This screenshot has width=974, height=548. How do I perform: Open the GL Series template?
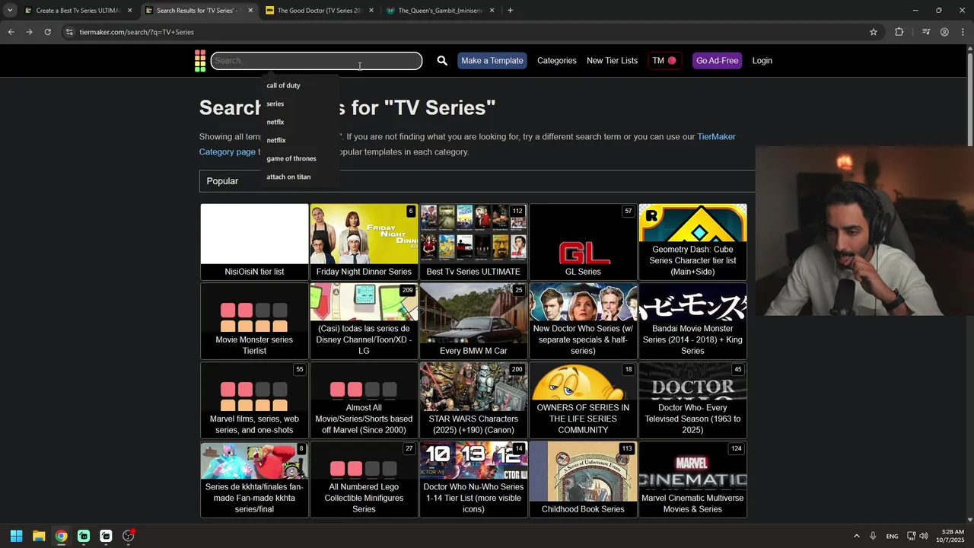point(583,242)
